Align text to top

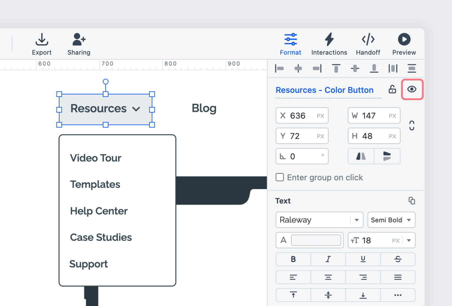(x=293, y=295)
